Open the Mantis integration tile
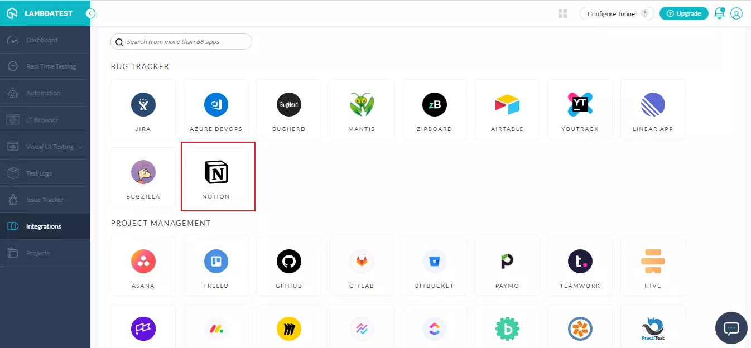This screenshot has height=348, width=751. point(362,109)
